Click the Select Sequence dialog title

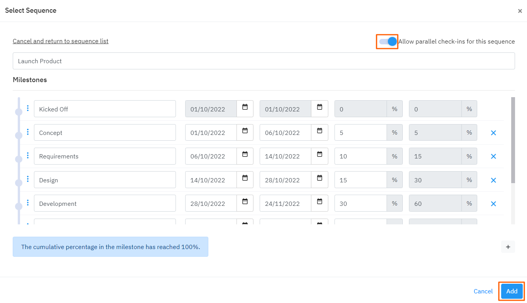30,10
